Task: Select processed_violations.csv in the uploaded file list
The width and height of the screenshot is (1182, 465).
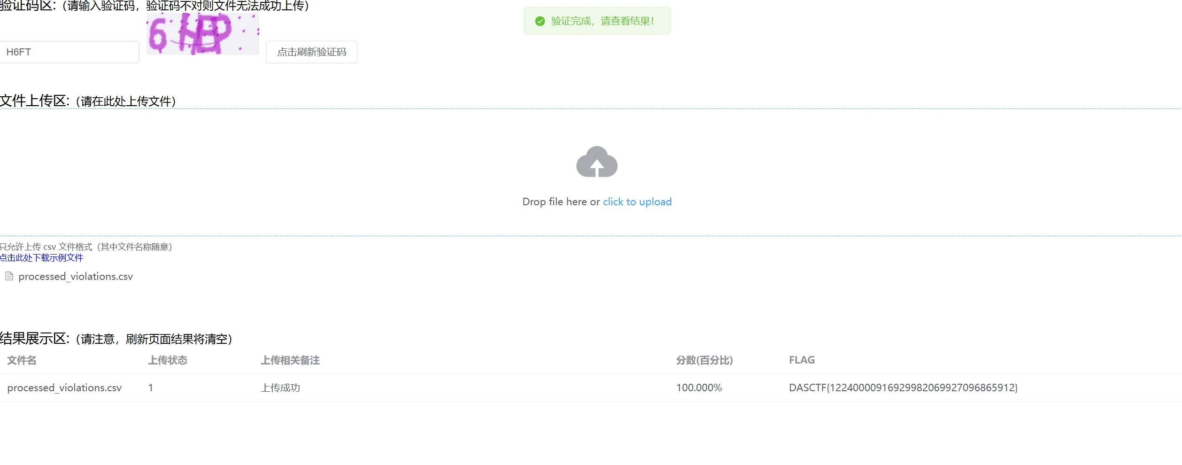Action: (76, 277)
